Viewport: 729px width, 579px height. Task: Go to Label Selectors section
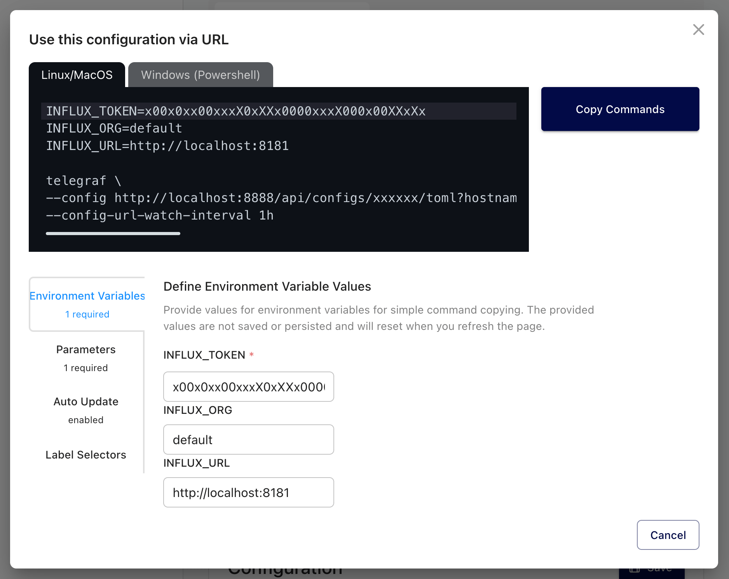pyautogui.click(x=86, y=455)
